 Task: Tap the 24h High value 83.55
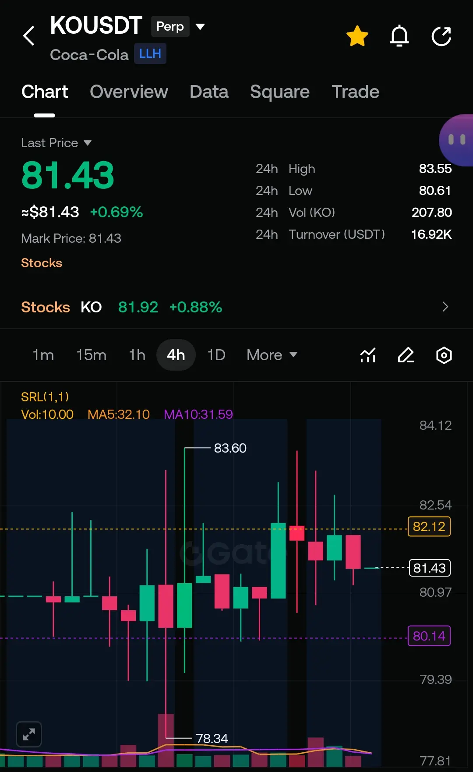coord(435,169)
